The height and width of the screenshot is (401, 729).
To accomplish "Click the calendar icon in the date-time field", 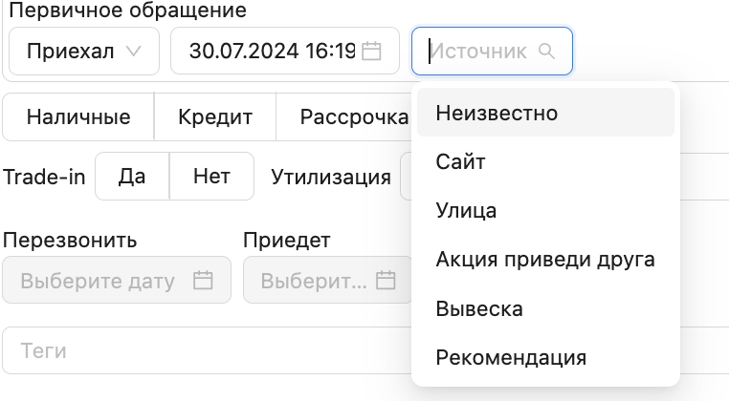I will [x=372, y=51].
